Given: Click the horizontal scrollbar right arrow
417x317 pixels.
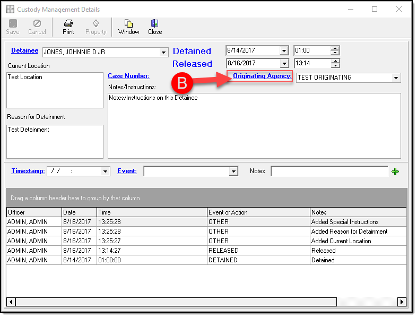Looking at the screenshot, I should (x=402, y=302).
